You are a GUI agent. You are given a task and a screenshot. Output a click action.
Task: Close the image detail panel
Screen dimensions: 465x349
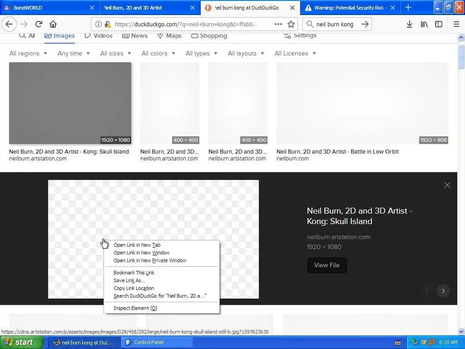[x=447, y=185]
